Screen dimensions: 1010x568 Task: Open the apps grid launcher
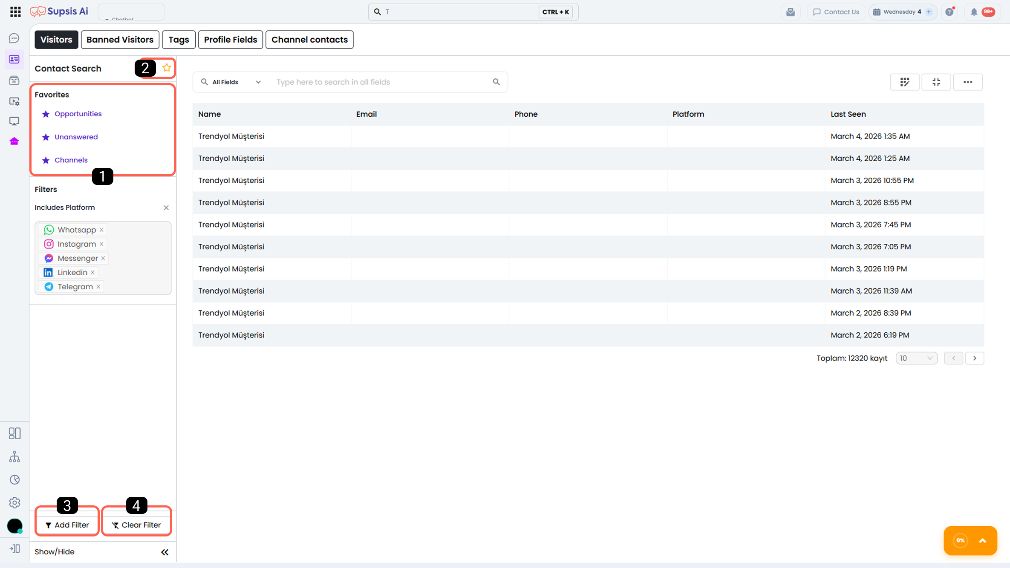point(15,12)
